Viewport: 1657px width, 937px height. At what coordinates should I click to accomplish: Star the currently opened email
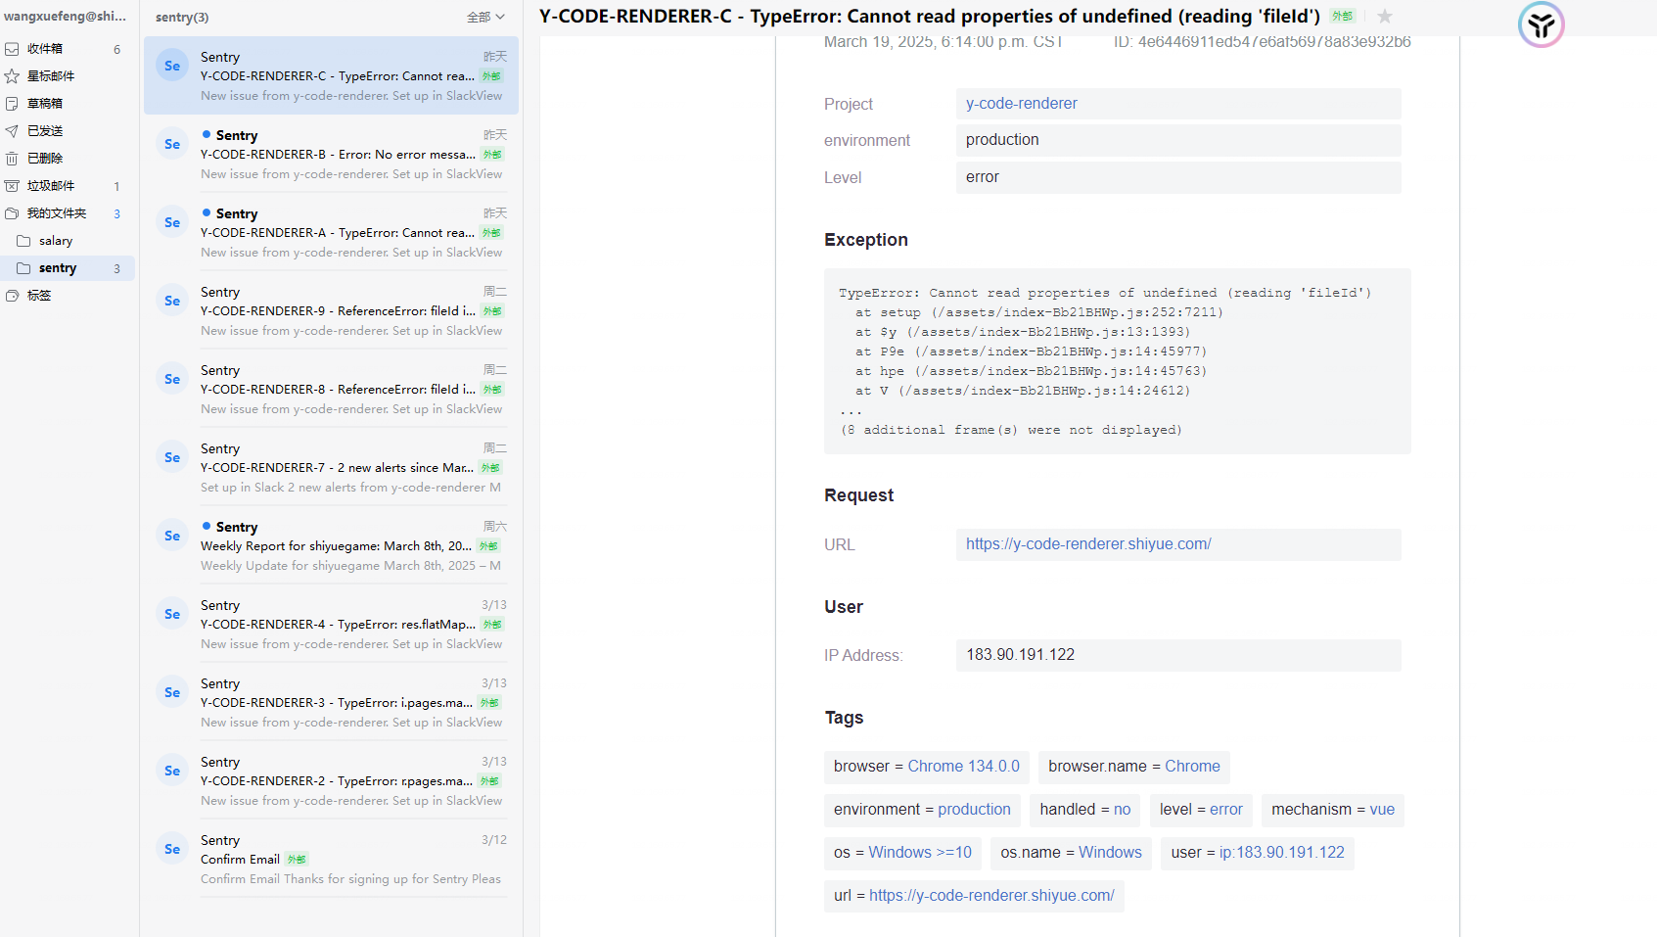(1384, 17)
